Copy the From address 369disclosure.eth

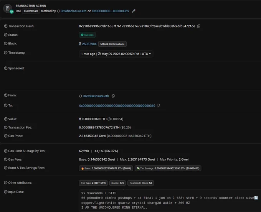[113, 96]
